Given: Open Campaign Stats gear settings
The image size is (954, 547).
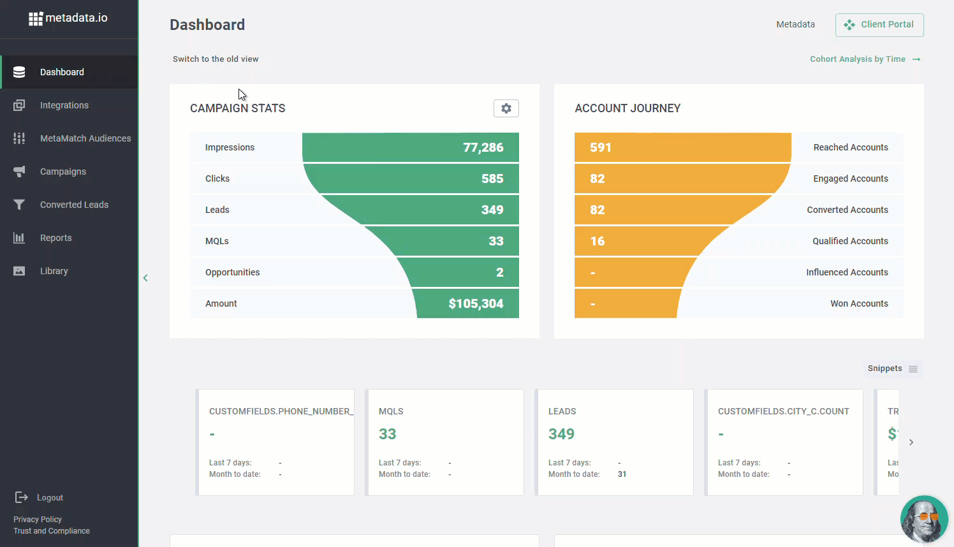Looking at the screenshot, I should 506,108.
